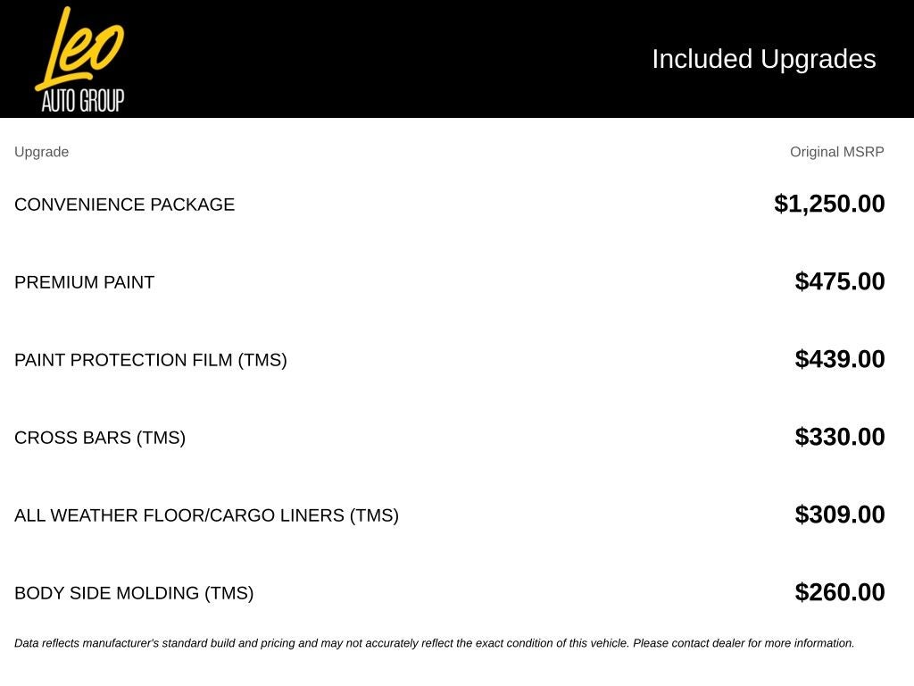Click the $309.00 price value
Image resolution: width=914 pixels, height=686 pixels.
[x=839, y=514]
